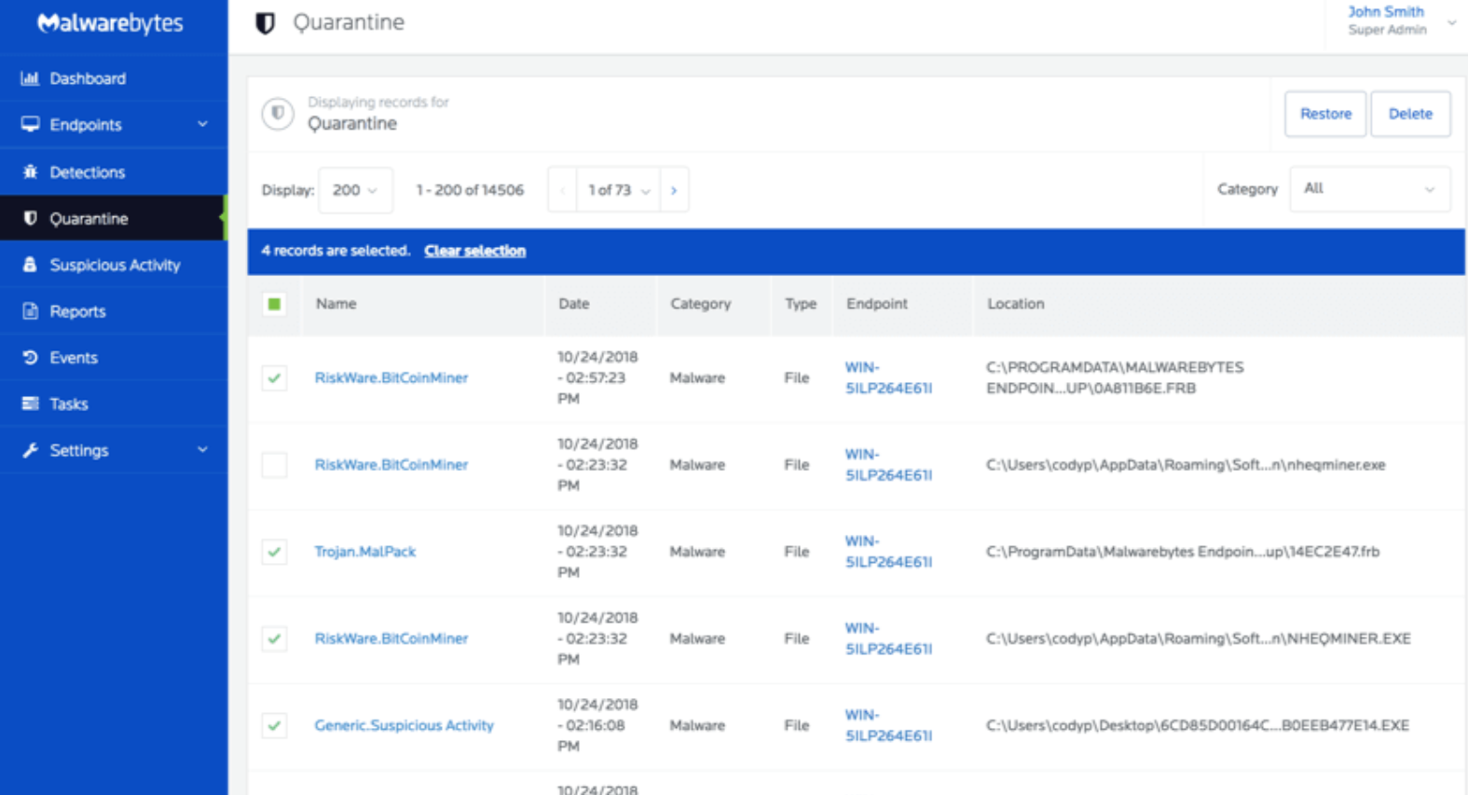Sort by the Category column header
1468x795 pixels.
pos(700,304)
